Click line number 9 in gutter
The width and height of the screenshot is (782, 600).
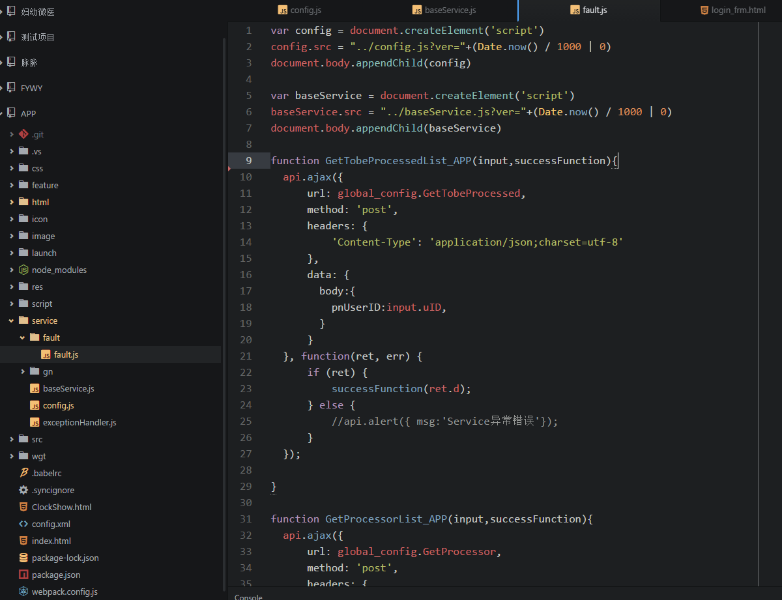click(x=249, y=161)
